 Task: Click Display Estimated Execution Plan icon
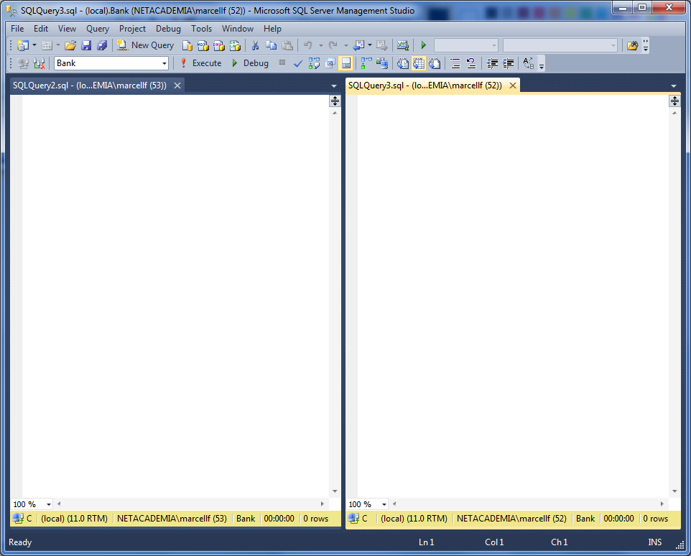point(314,63)
